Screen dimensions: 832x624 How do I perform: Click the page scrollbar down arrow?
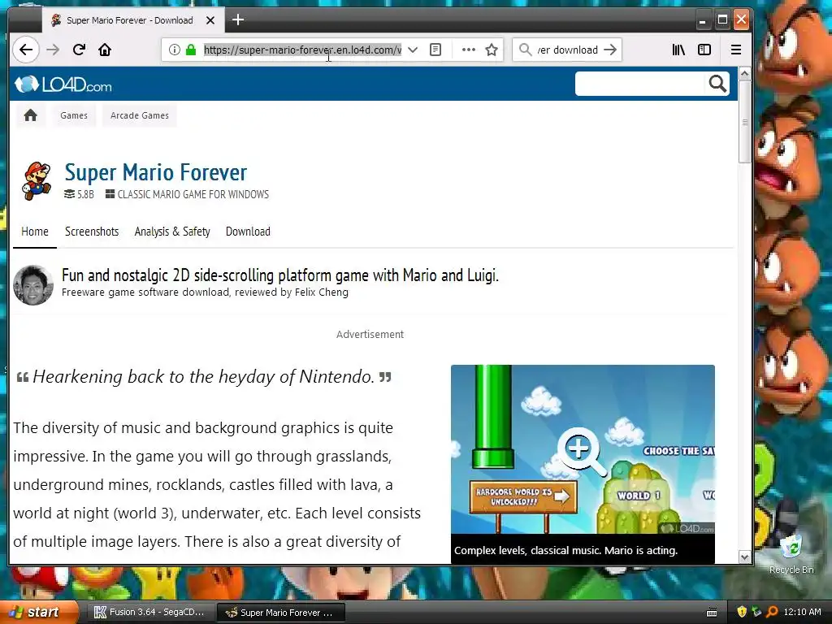tap(744, 557)
